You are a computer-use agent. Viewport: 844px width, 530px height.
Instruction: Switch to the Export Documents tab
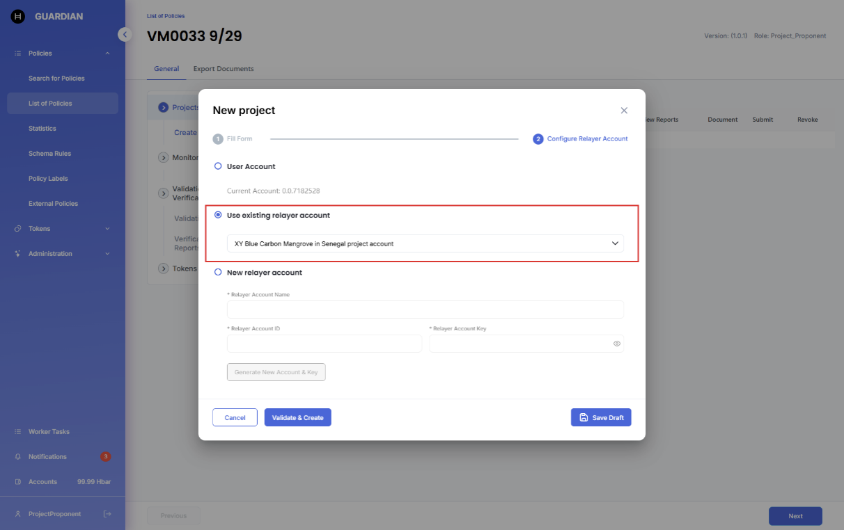pos(224,69)
